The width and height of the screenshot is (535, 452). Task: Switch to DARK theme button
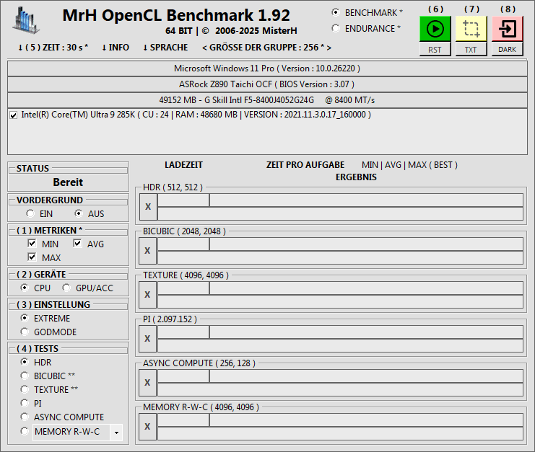click(508, 50)
